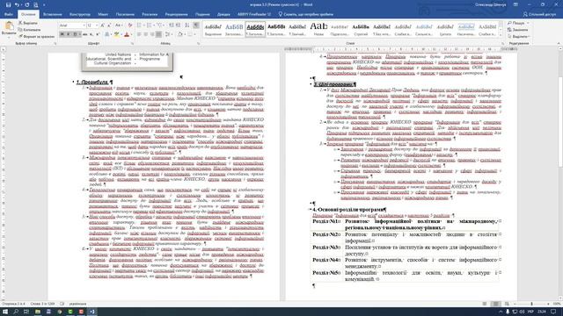Undo last action in quick access toolbar
This screenshot has width=563, height=316.
pyautogui.click(x=17, y=5)
